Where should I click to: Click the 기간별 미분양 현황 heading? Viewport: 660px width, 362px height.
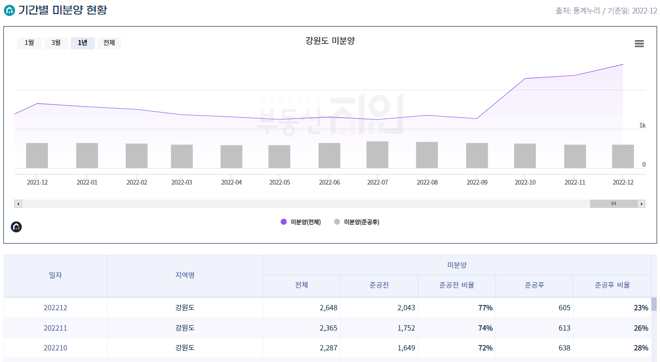click(x=62, y=10)
